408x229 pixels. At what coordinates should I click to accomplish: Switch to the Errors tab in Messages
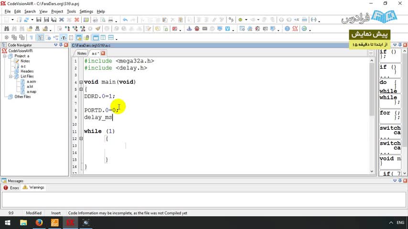point(11,187)
